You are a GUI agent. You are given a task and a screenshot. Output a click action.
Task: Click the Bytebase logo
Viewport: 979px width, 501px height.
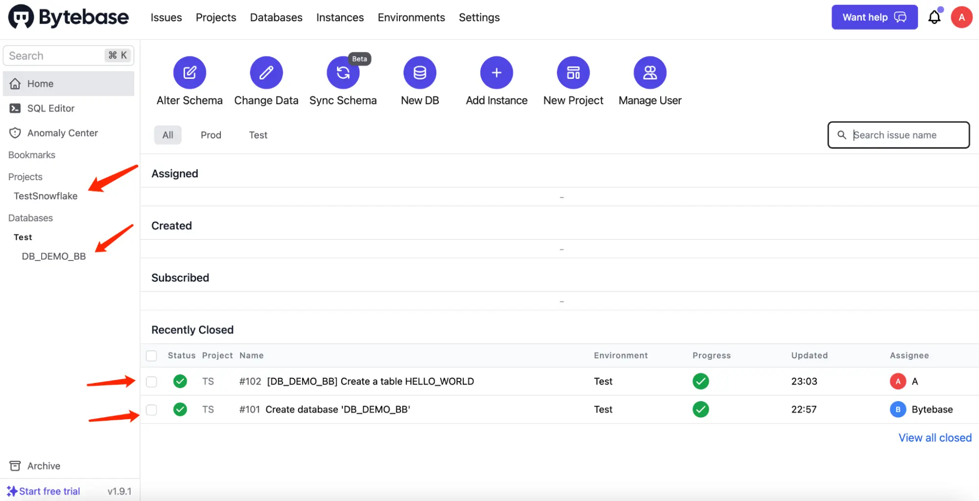pos(69,17)
